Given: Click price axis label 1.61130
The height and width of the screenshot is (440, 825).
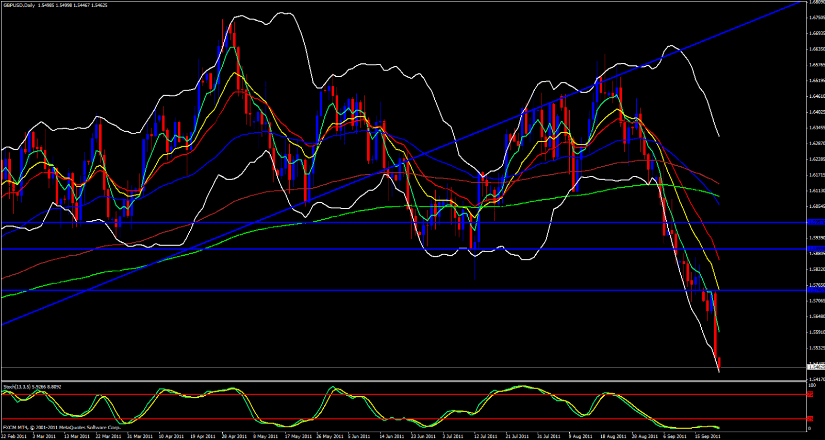Looking at the screenshot, I should 817,191.
